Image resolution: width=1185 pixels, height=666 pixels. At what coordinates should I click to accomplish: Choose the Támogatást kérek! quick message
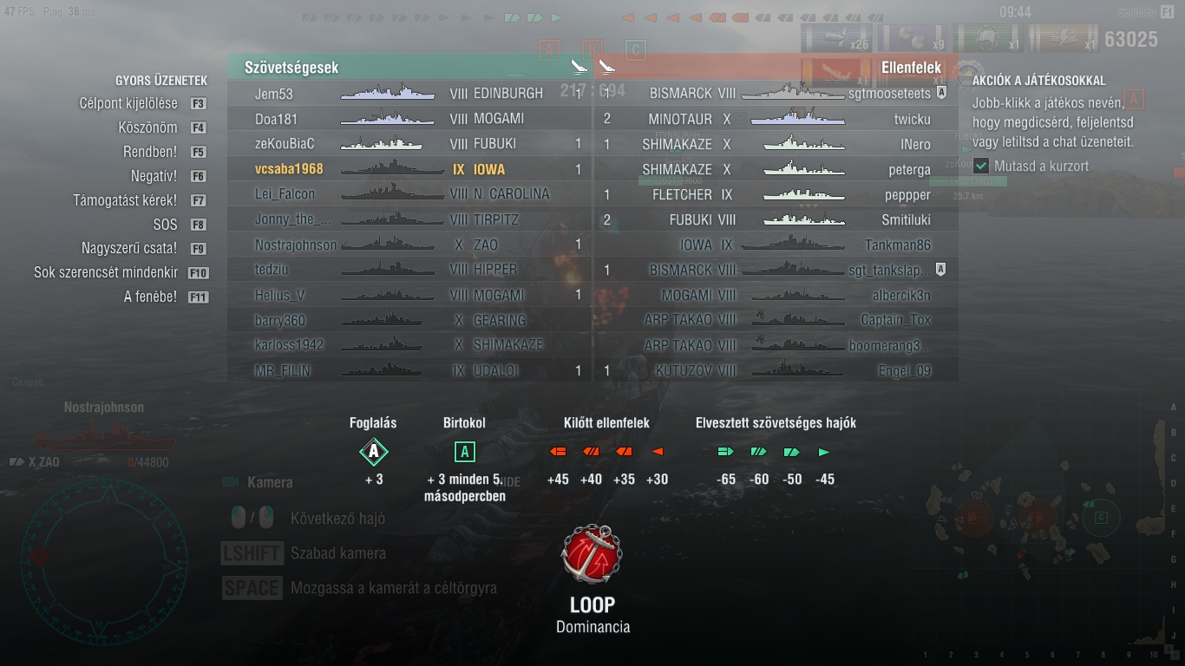coord(141,200)
